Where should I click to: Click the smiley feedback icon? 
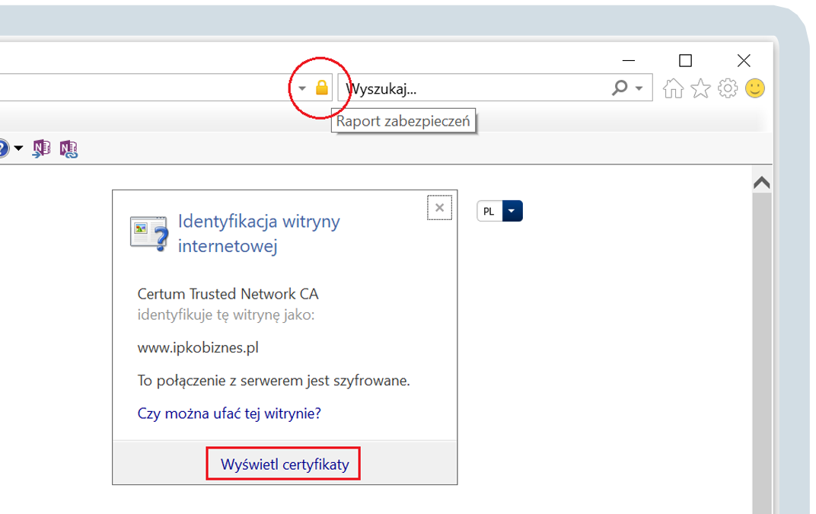click(x=754, y=88)
